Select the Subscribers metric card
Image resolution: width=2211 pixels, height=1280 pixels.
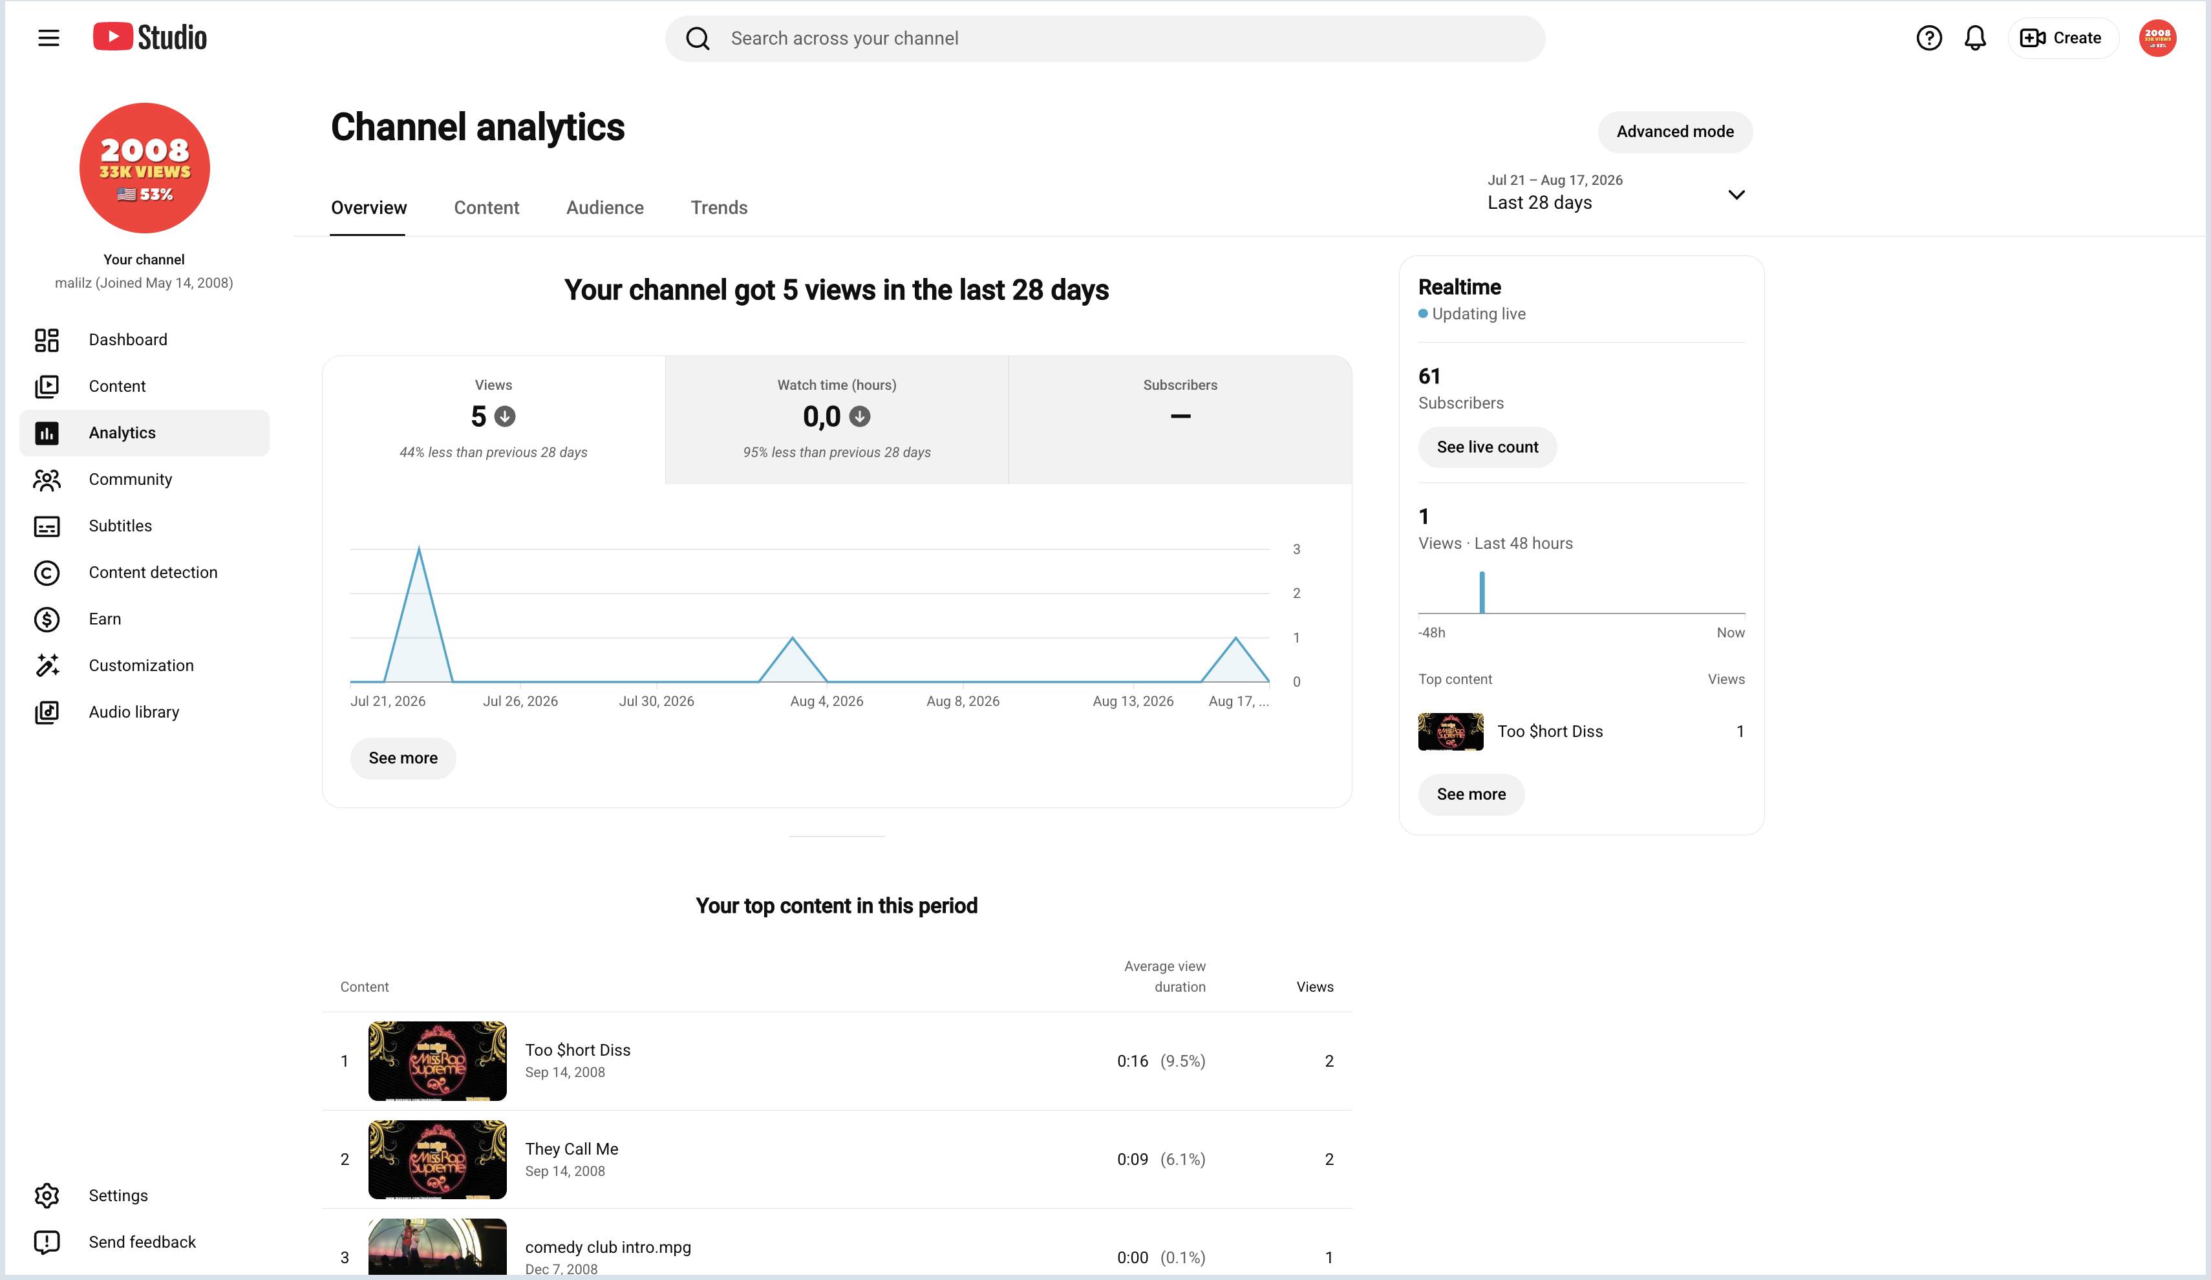(x=1180, y=420)
